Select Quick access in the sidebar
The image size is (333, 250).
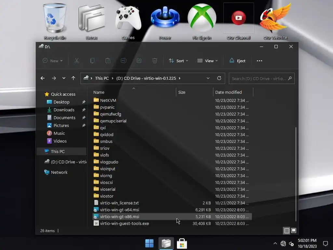click(63, 94)
